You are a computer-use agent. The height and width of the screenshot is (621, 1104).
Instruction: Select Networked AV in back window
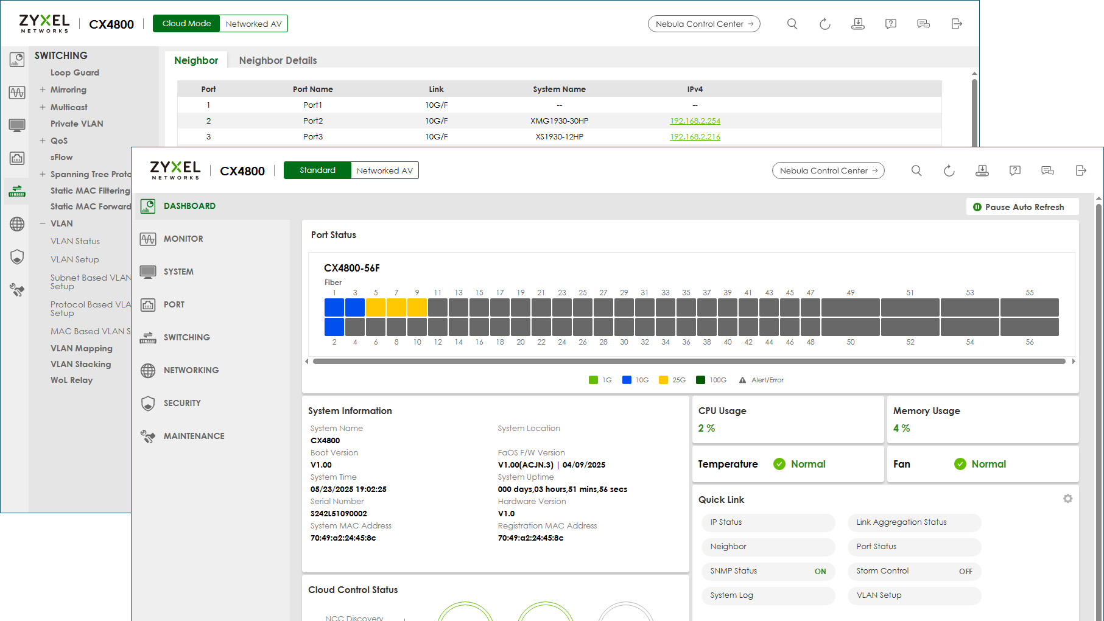254,24
